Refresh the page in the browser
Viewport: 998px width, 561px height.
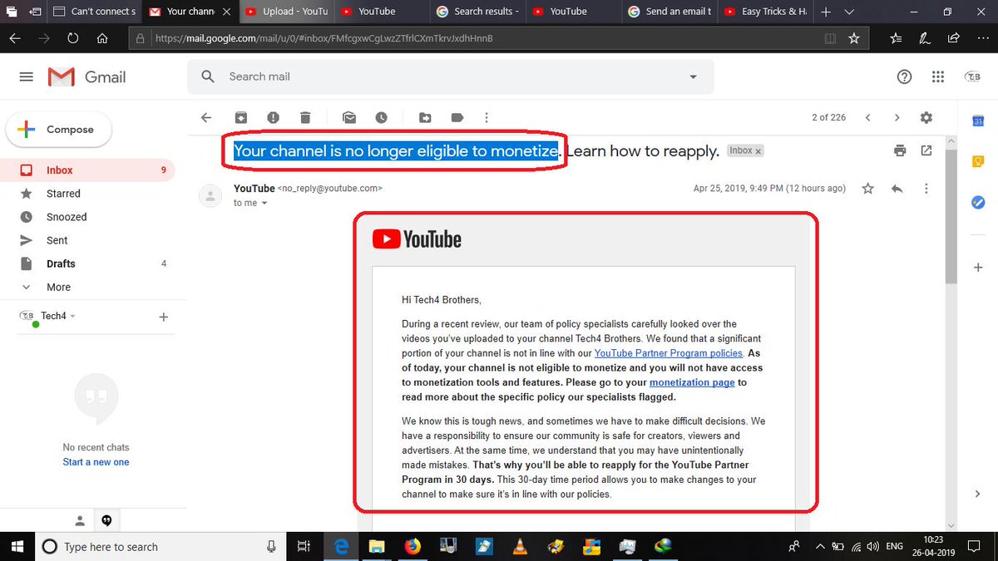click(72, 38)
